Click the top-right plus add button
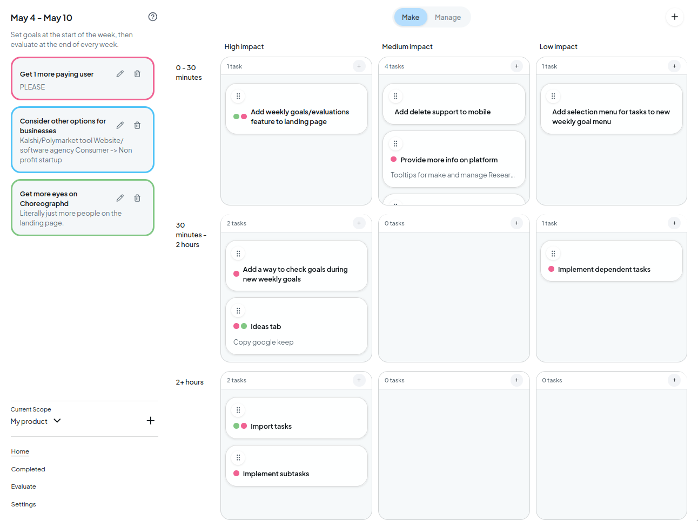 (x=675, y=17)
